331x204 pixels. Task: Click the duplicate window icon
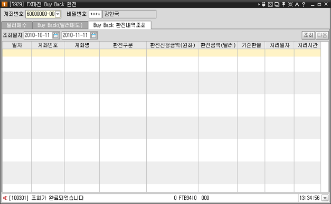(x=277, y=4)
